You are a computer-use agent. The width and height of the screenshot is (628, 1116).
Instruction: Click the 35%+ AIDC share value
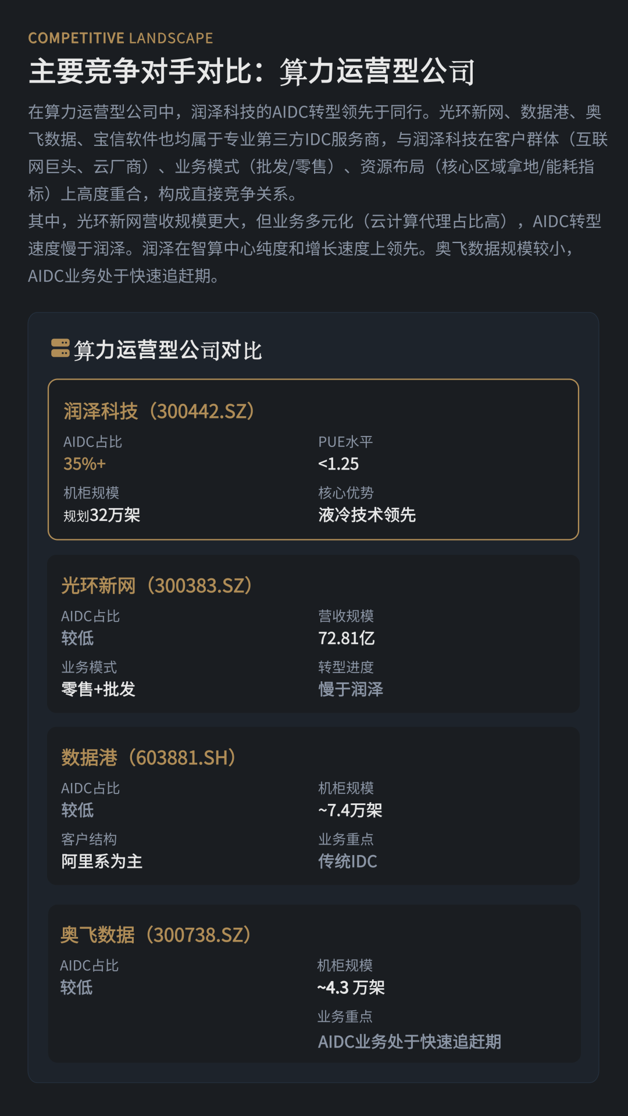[x=85, y=464]
